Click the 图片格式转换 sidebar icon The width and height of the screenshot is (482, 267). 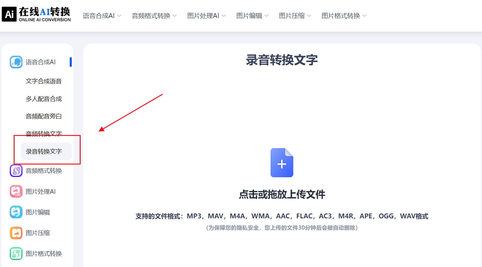coord(16,254)
